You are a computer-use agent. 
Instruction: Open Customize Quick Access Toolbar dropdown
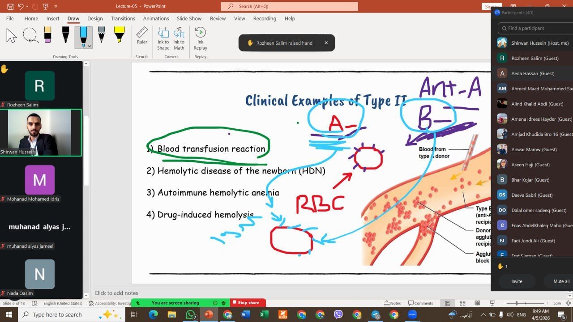point(56,7)
